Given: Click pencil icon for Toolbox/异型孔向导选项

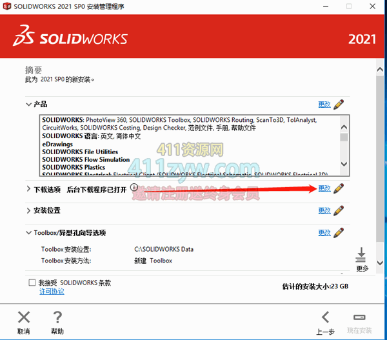Looking at the screenshot, I should [x=339, y=233].
